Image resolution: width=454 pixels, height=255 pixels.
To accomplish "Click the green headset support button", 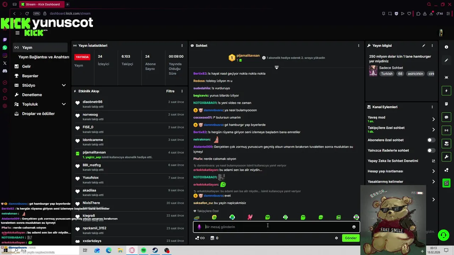I will 443,235.
